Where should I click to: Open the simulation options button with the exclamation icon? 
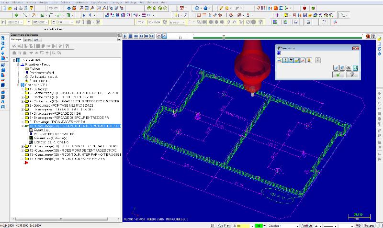point(317,60)
